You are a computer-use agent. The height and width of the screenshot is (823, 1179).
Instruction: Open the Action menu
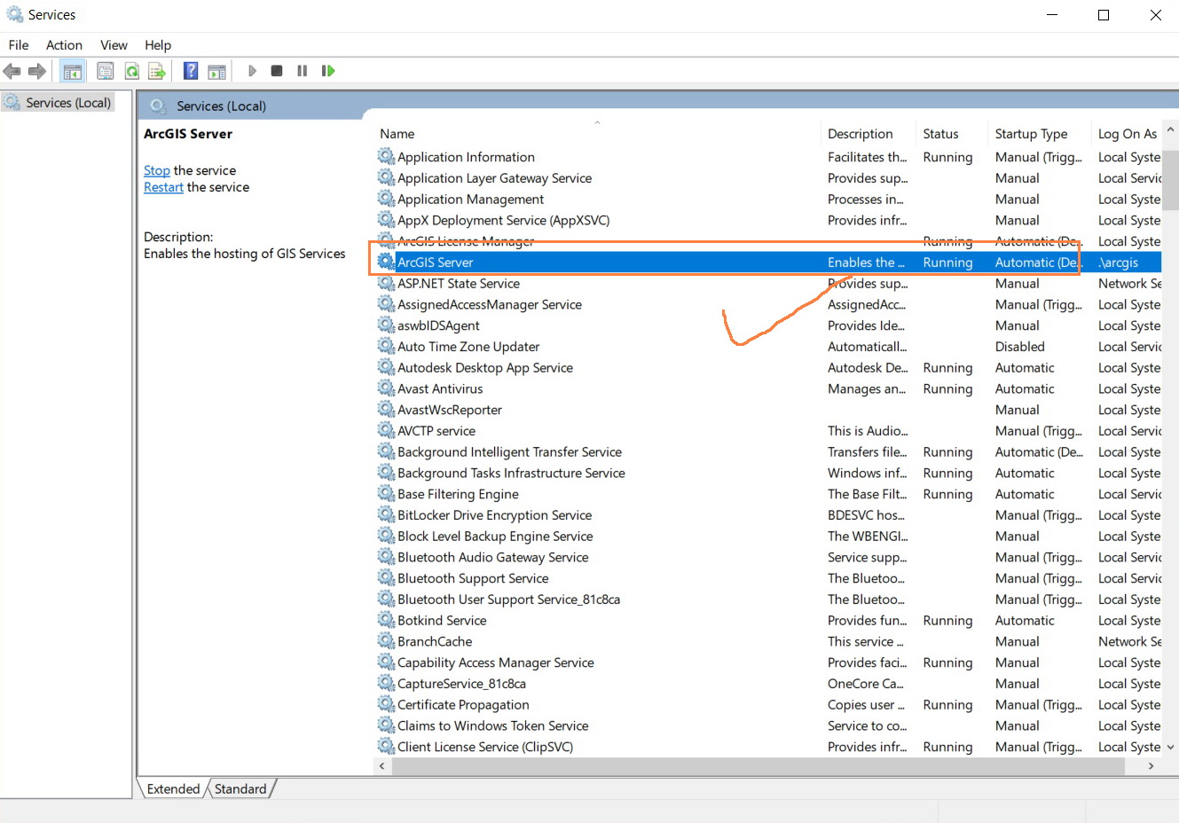[64, 45]
